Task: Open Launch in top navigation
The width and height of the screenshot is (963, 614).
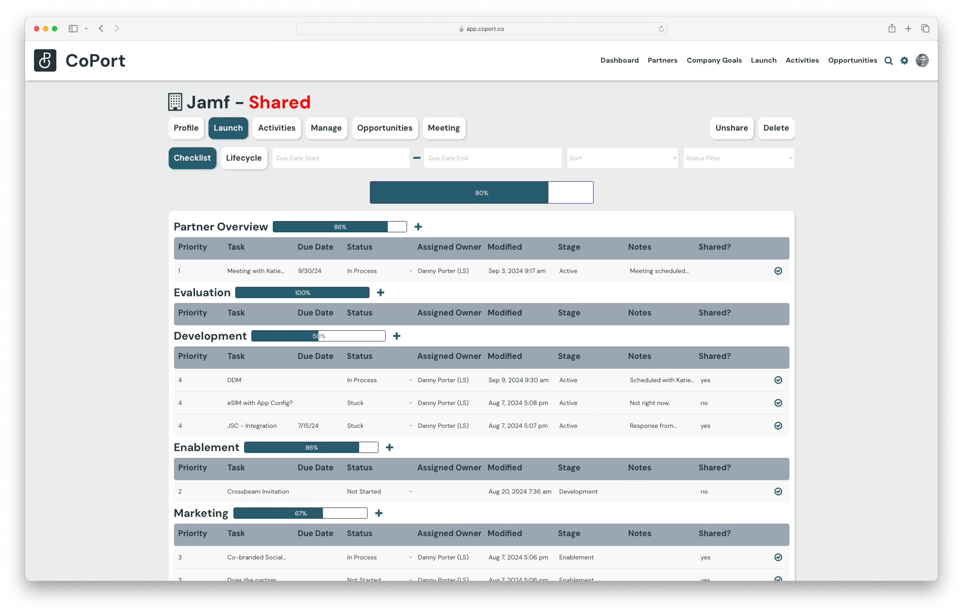Action: (763, 60)
